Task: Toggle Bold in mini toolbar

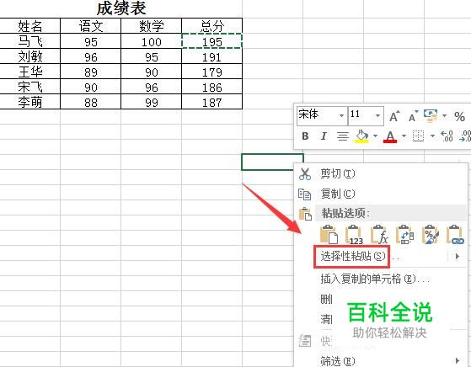Action: tap(305, 136)
